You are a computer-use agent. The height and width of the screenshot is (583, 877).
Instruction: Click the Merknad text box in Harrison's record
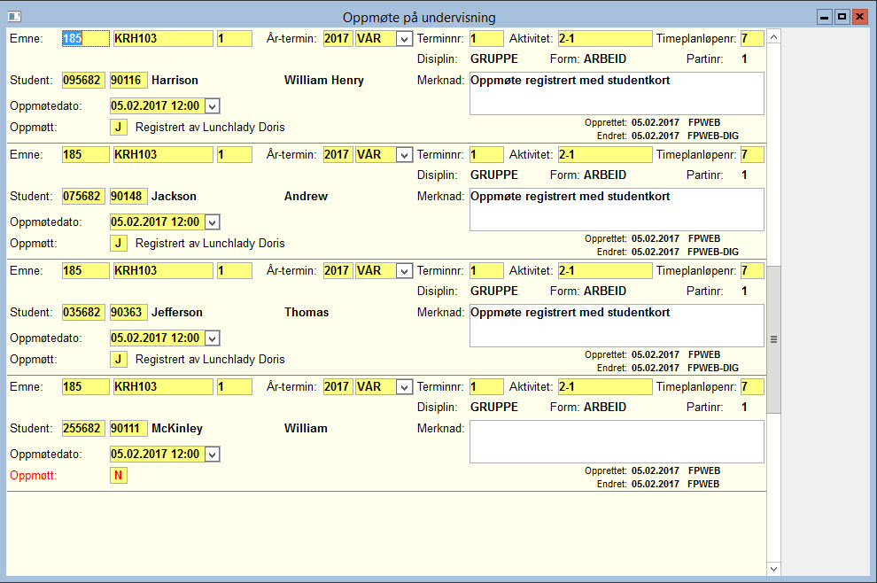click(617, 93)
